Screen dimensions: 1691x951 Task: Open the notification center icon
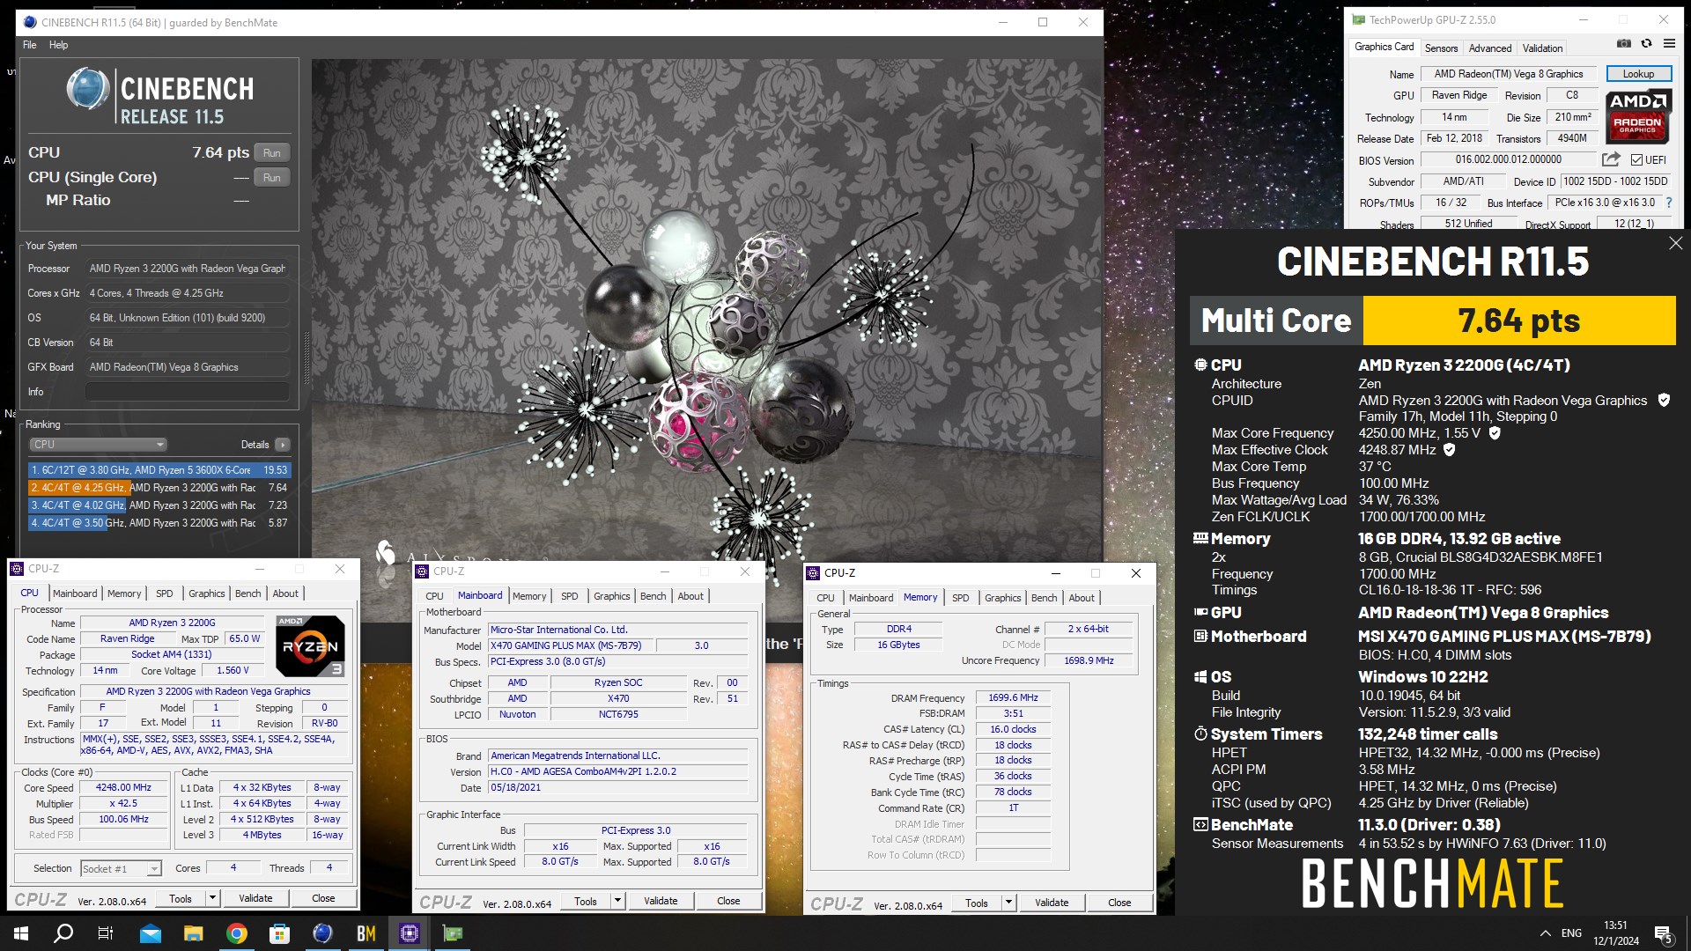click(x=1664, y=933)
